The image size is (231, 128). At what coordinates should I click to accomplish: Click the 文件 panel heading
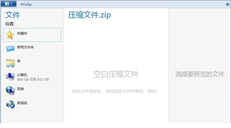coord(13,15)
